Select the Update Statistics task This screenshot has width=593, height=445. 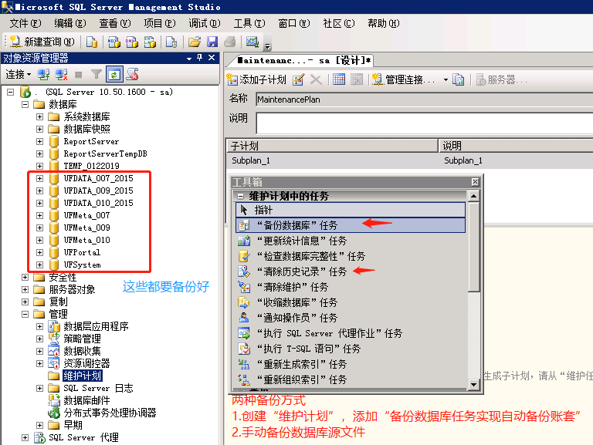point(351,241)
